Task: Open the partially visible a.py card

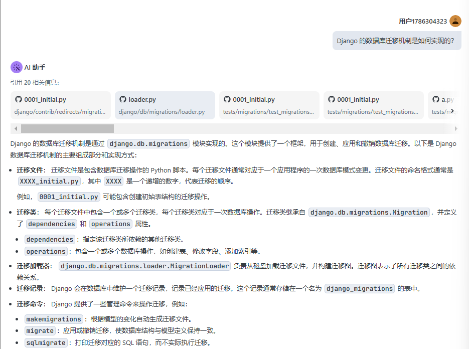Action: [444, 105]
